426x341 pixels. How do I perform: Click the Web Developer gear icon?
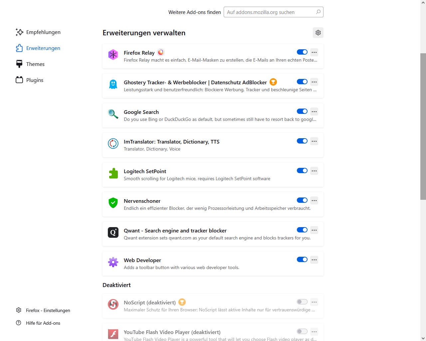(113, 262)
